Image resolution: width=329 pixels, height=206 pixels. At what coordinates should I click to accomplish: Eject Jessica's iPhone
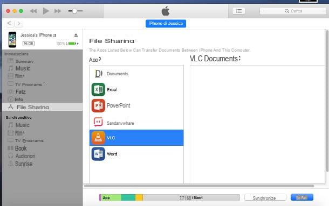[76, 35]
